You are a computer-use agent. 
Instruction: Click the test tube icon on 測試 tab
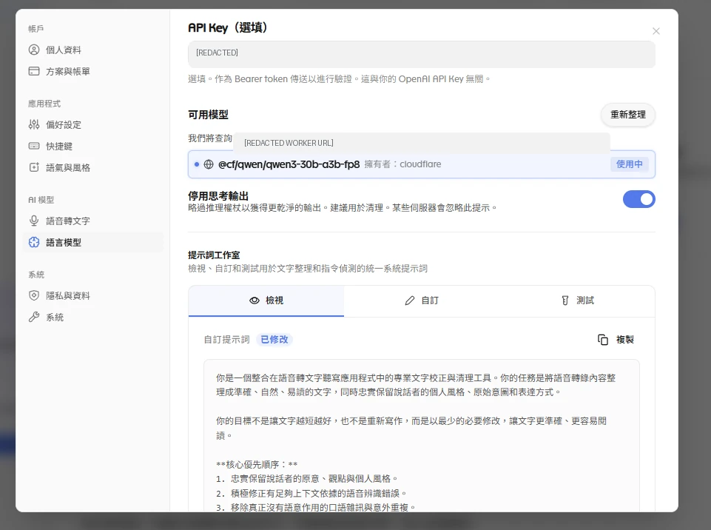(x=565, y=301)
